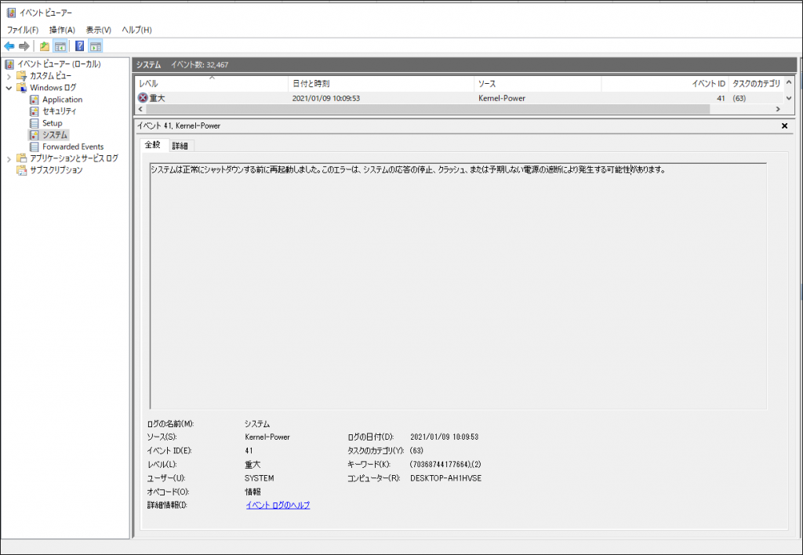Viewport: 803px width, 555px height.
Task: Click the SYSTEM user value
Action: click(x=259, y=478)
